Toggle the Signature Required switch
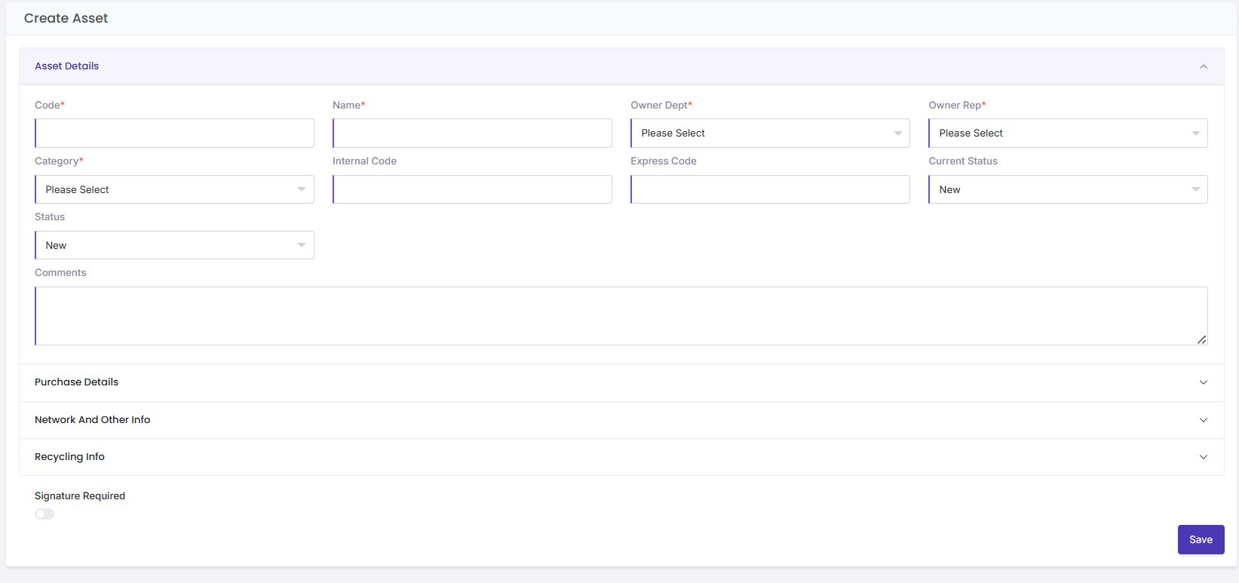 tap(44, 514)
